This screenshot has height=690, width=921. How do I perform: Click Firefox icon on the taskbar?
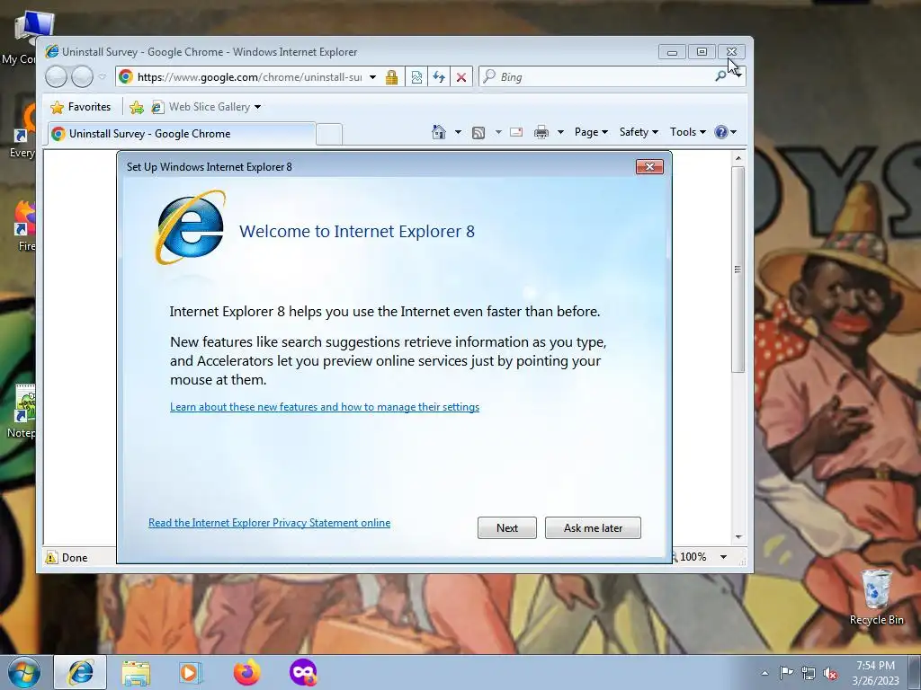246,672
